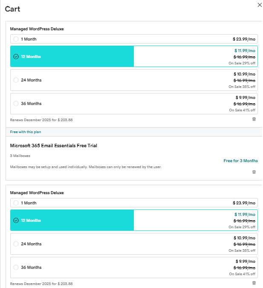Click 'On Sale 41% off' in first product
The image size is (263, 288).
(x=242, y=110)
